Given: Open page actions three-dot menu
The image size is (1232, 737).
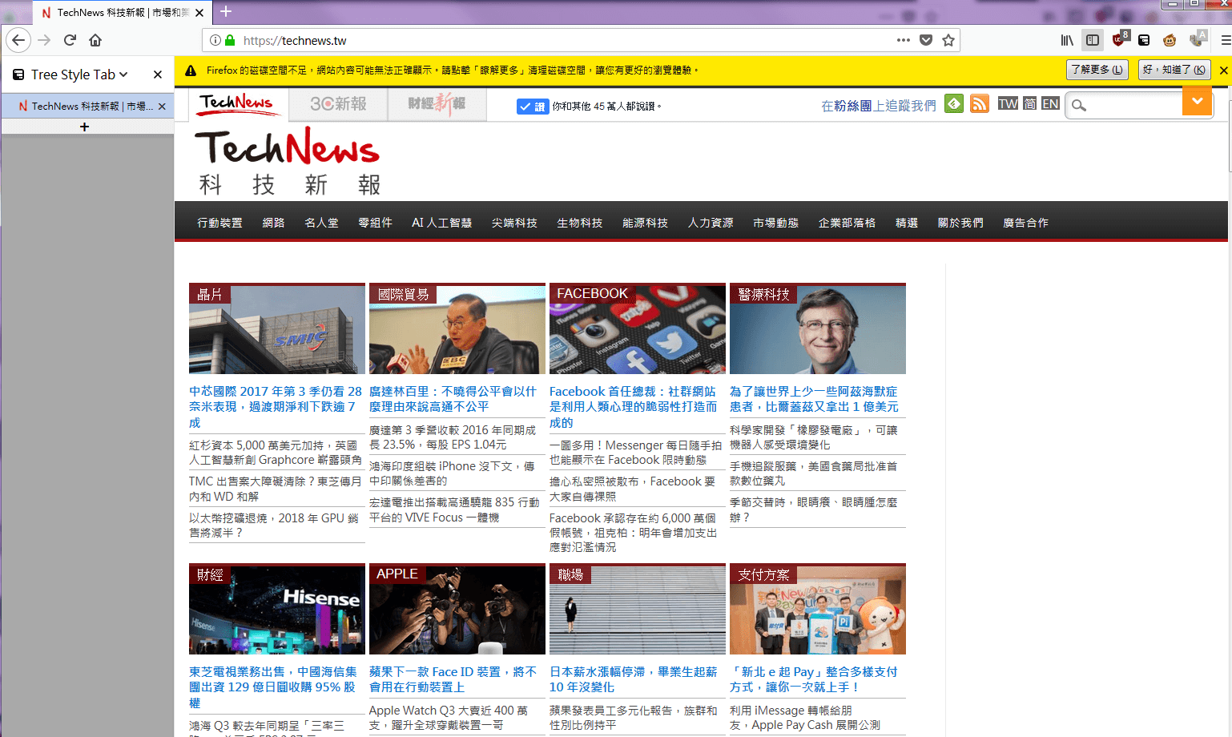Looking at the screenshot, I should [904, 40].
